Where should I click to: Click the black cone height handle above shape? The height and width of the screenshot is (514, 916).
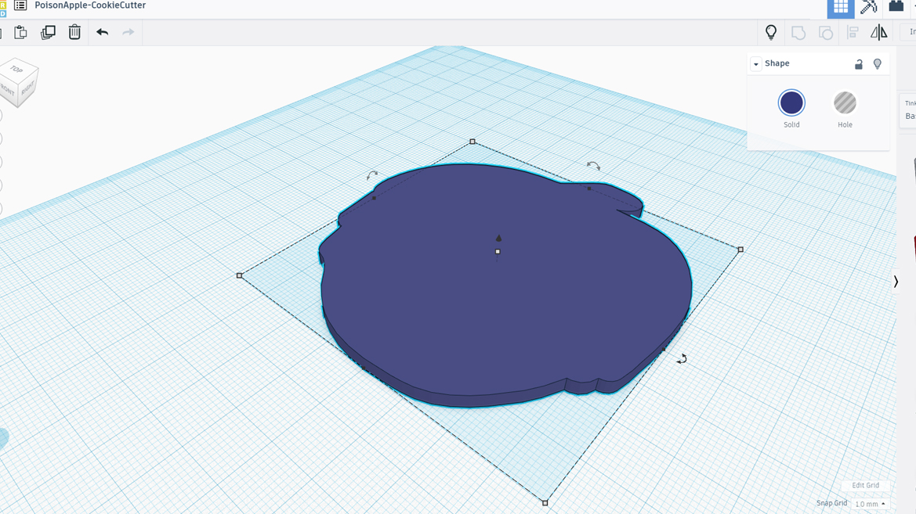(498, 238)
